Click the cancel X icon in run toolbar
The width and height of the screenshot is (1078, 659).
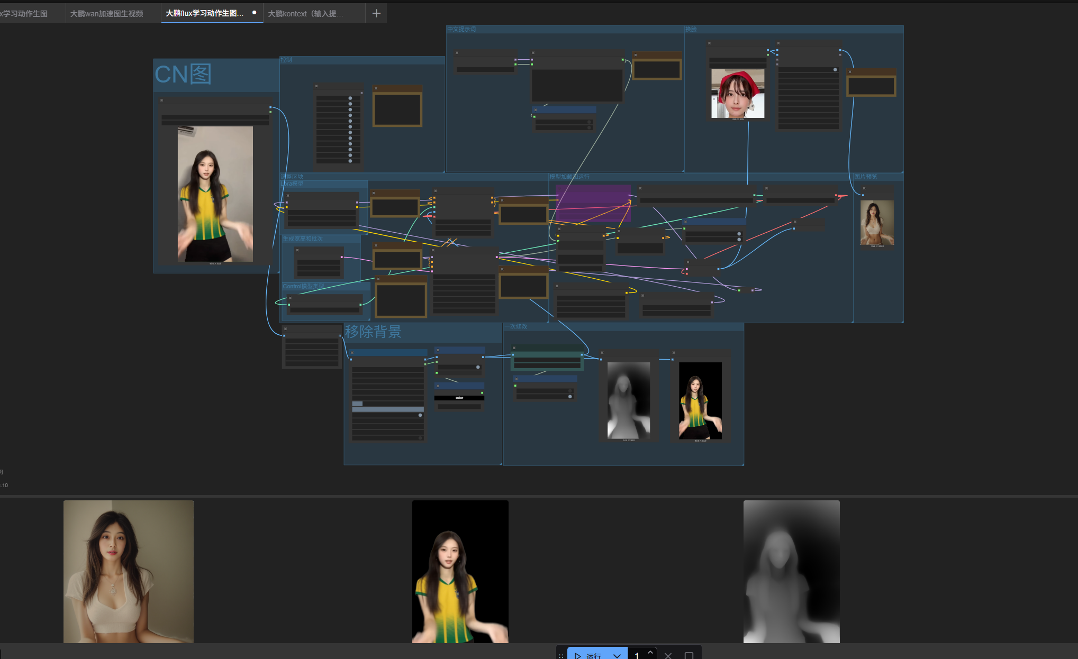pos(668,655)
